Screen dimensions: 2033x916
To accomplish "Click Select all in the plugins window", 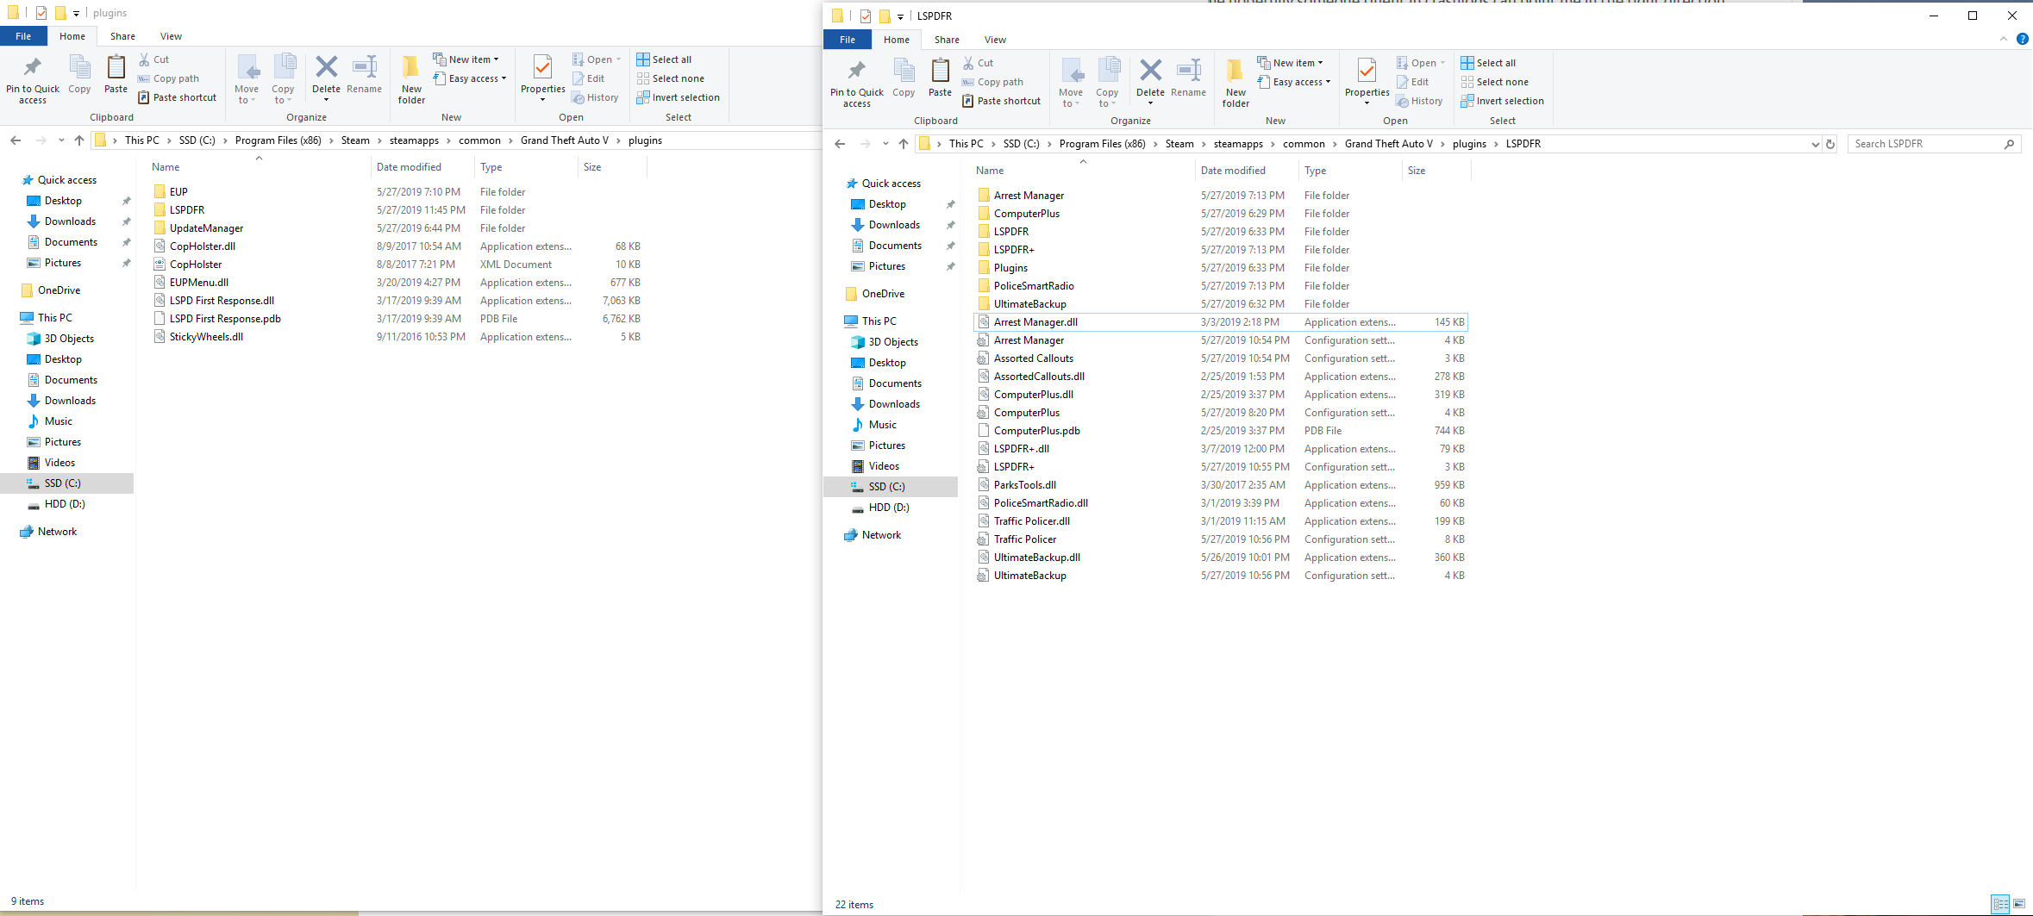I will pos(664,59).
